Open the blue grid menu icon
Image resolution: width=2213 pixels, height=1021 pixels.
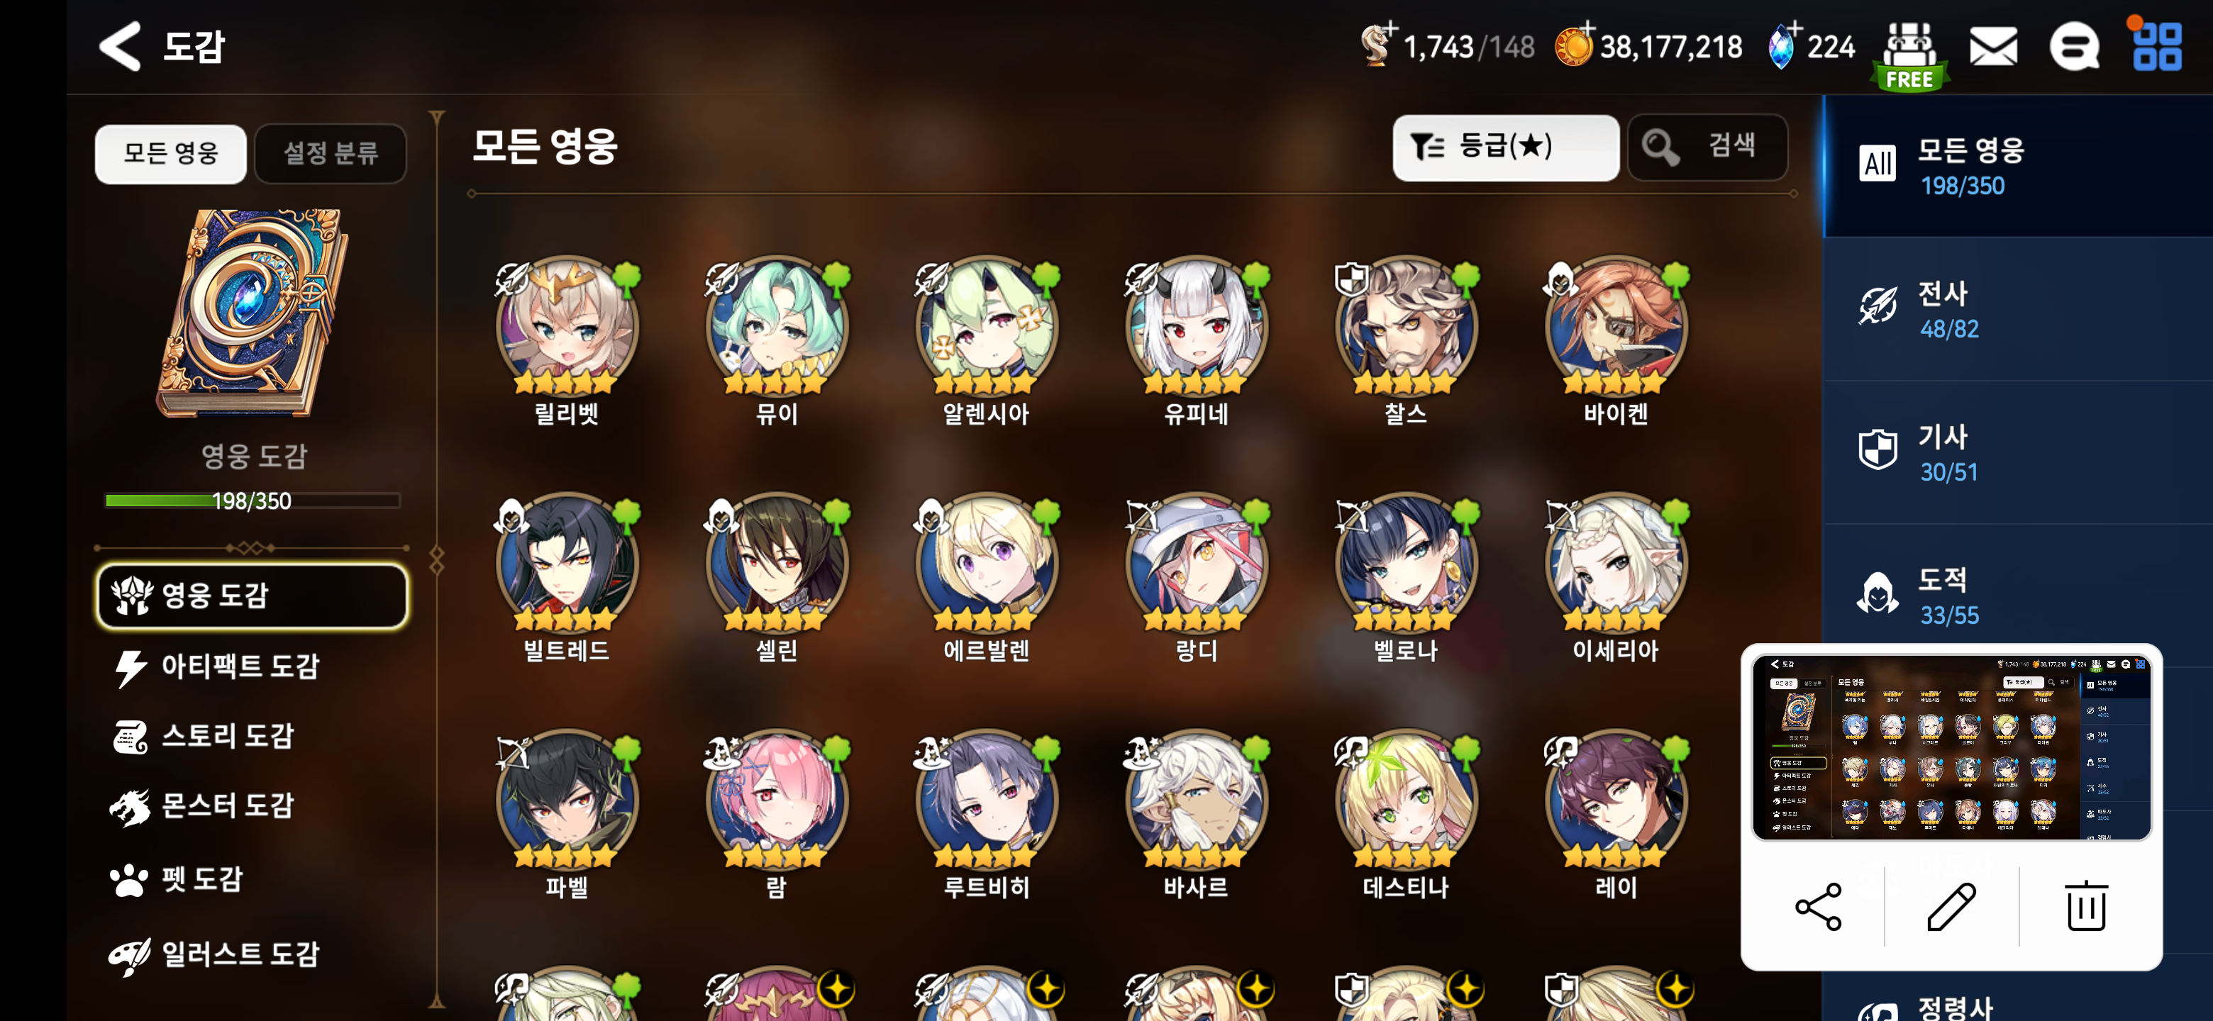pos(2156,46)
